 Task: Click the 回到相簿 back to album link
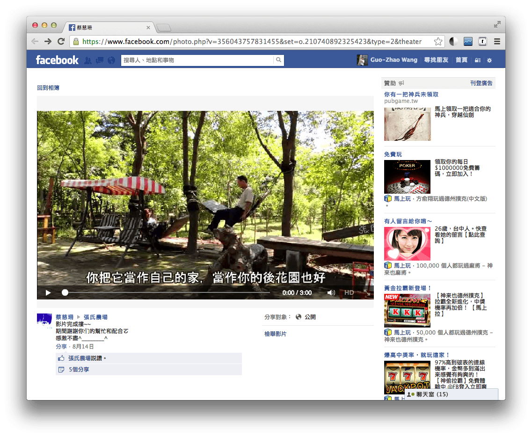(48, 88)
